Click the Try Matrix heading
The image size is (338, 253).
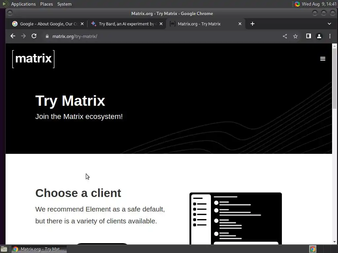click(x=70, y=101)
